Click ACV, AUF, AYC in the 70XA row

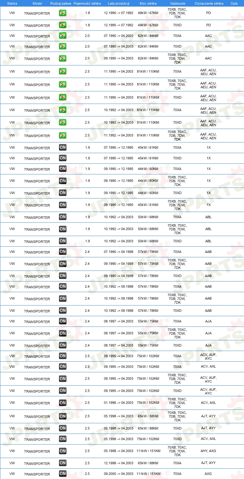click(x=208, y=356)
